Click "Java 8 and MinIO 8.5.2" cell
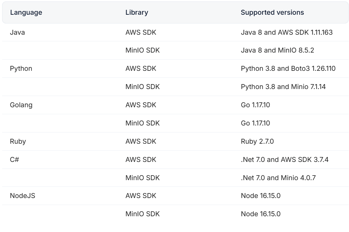 coord(277,50)
